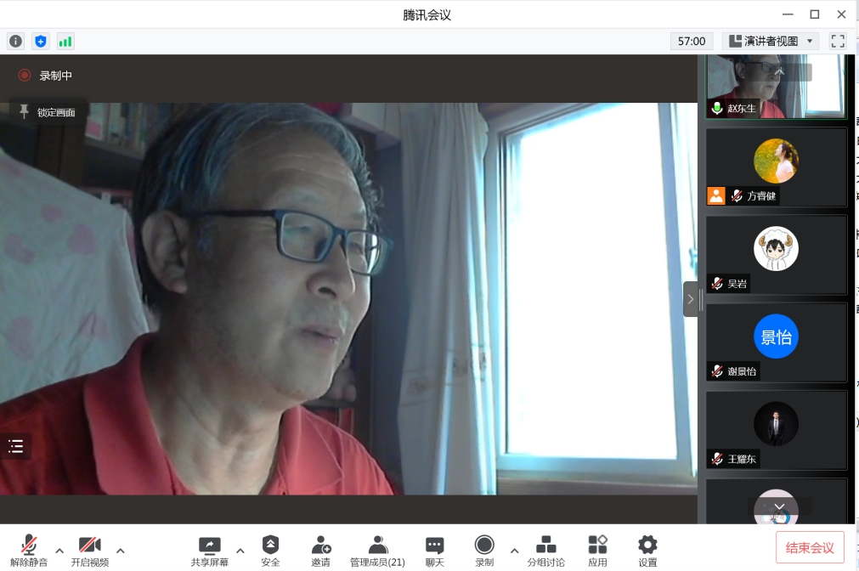Image resolution: width=859 pixels, height=571 pixels.
Task: Open the speaker view (演讲者视图) dropdown
Action: tap(771, 41)
